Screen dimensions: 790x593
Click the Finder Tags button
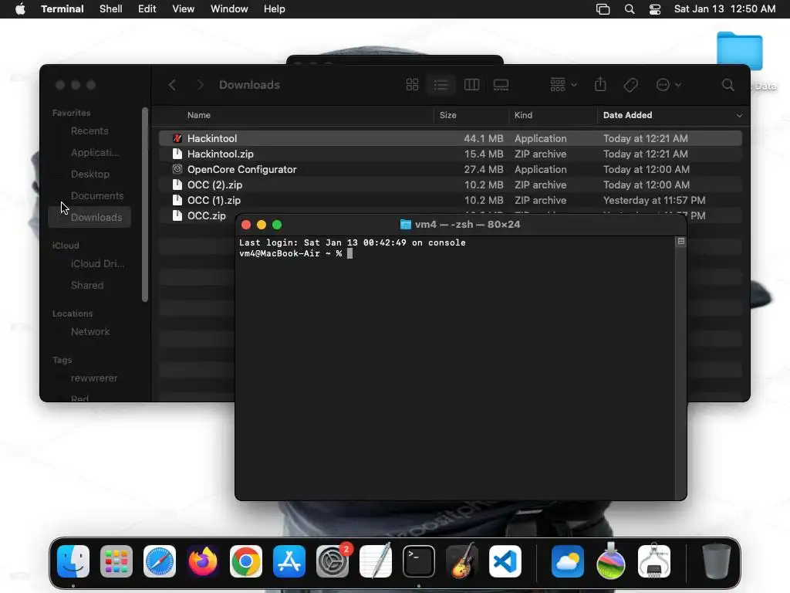coord(630,85)
